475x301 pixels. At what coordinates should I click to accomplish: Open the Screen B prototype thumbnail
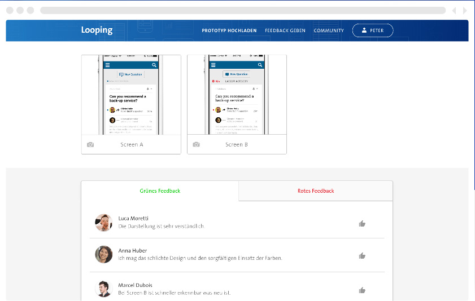(x=237, y=95)
